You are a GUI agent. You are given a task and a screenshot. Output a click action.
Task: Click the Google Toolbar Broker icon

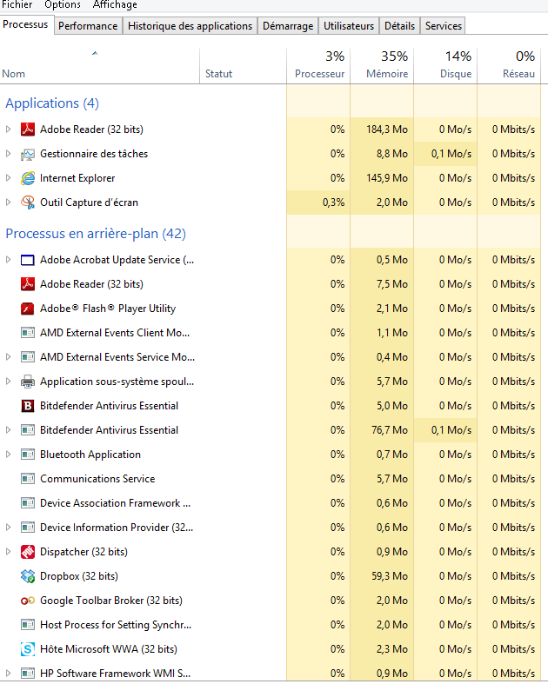tap(27, 601)
